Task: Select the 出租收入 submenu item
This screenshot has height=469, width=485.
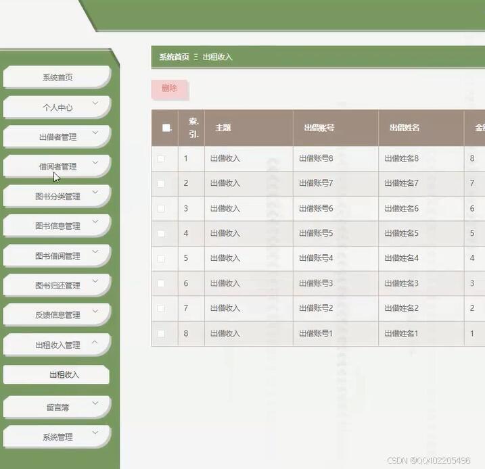Action: [56, 375]
